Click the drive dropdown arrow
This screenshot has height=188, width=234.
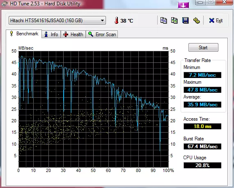102,21
